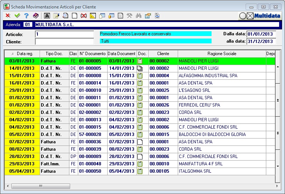Select cell 'MANIFATTURA 4 F SRL'
Screen dimensions: 285x194
222,164
